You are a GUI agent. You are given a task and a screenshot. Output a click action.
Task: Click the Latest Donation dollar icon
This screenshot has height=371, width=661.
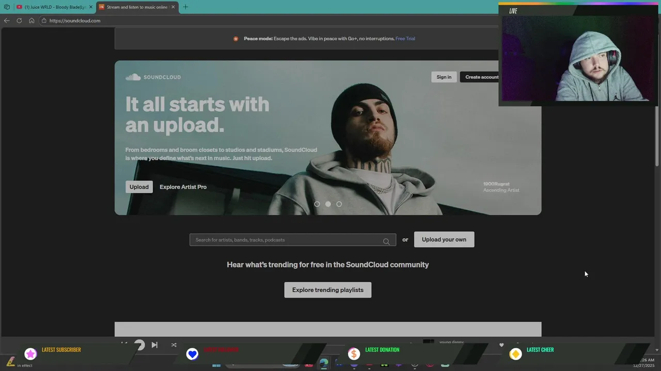click(x=354, y=354)
